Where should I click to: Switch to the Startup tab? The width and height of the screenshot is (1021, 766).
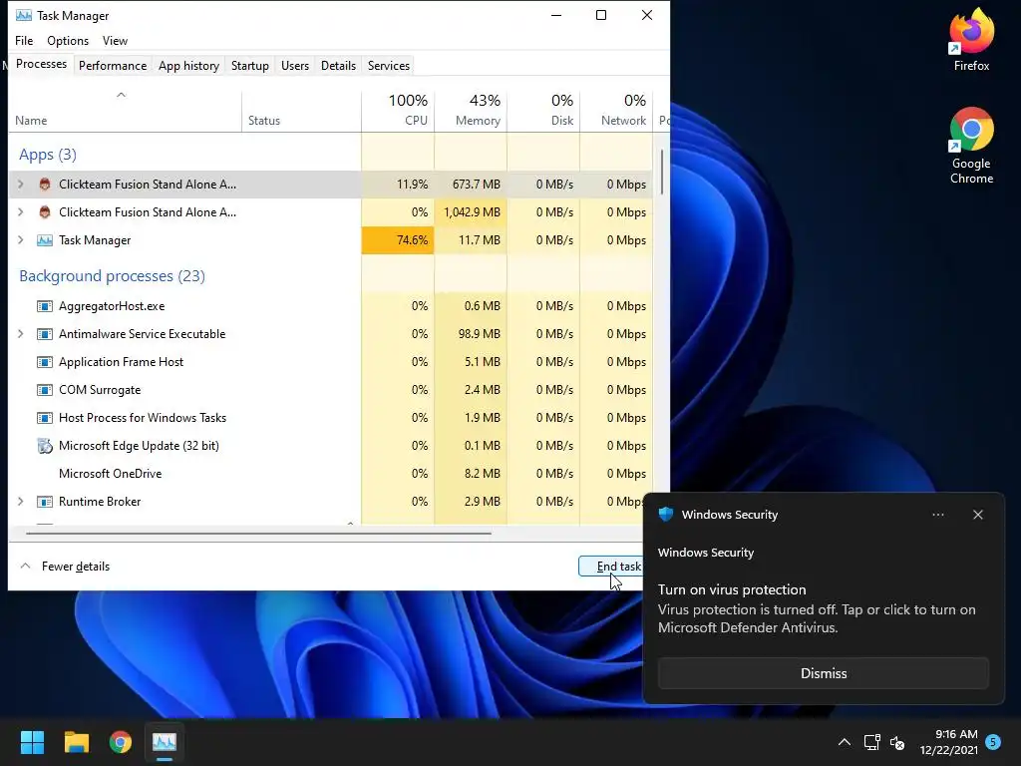pyautogui.click(x=250, y=65)
